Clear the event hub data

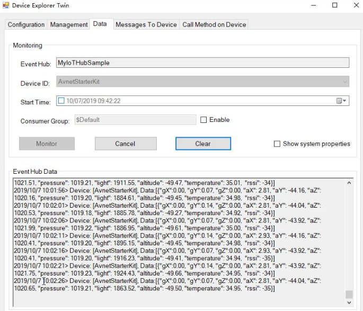point(203,144)
